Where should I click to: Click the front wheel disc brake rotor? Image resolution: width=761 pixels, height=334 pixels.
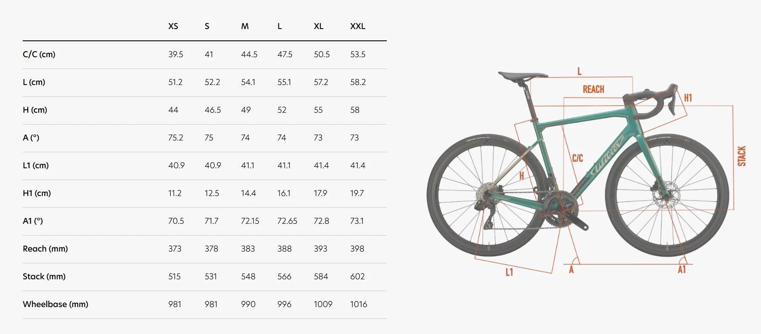click(x=666, y=194)
